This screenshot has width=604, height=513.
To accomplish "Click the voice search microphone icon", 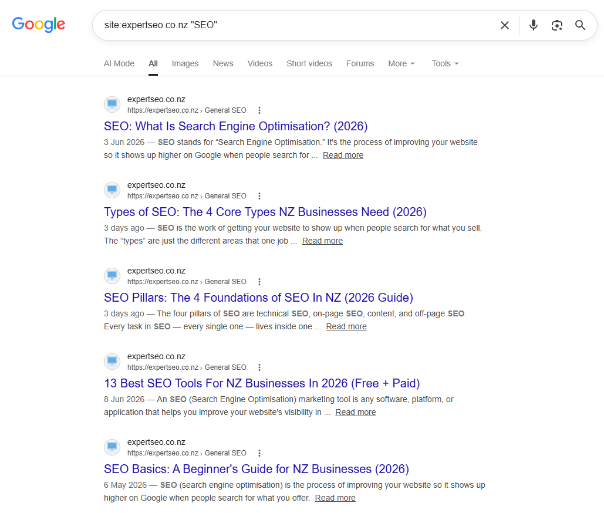I will click(533, 25).
